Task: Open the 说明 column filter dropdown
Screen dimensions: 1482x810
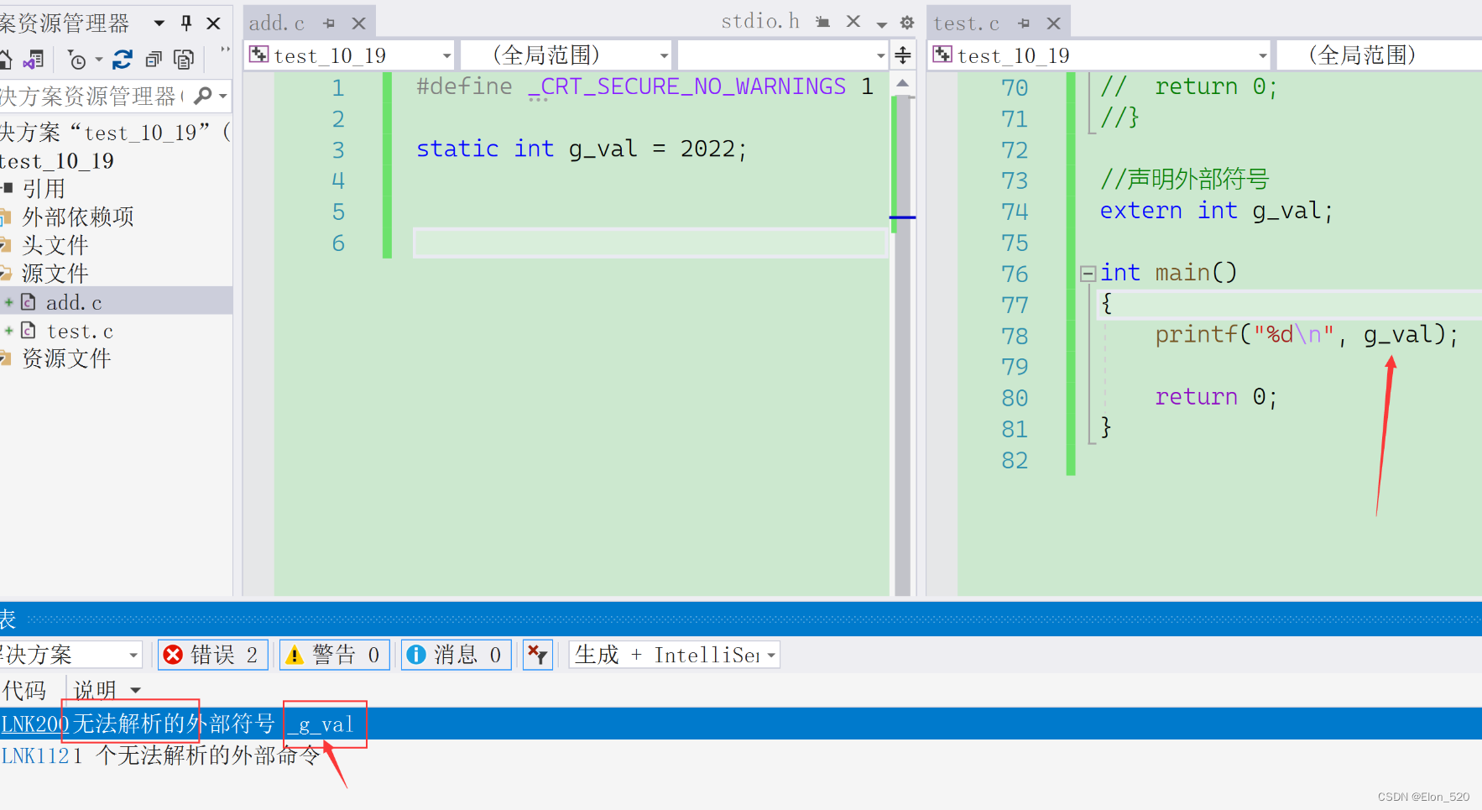Action: tap(135, 690)
